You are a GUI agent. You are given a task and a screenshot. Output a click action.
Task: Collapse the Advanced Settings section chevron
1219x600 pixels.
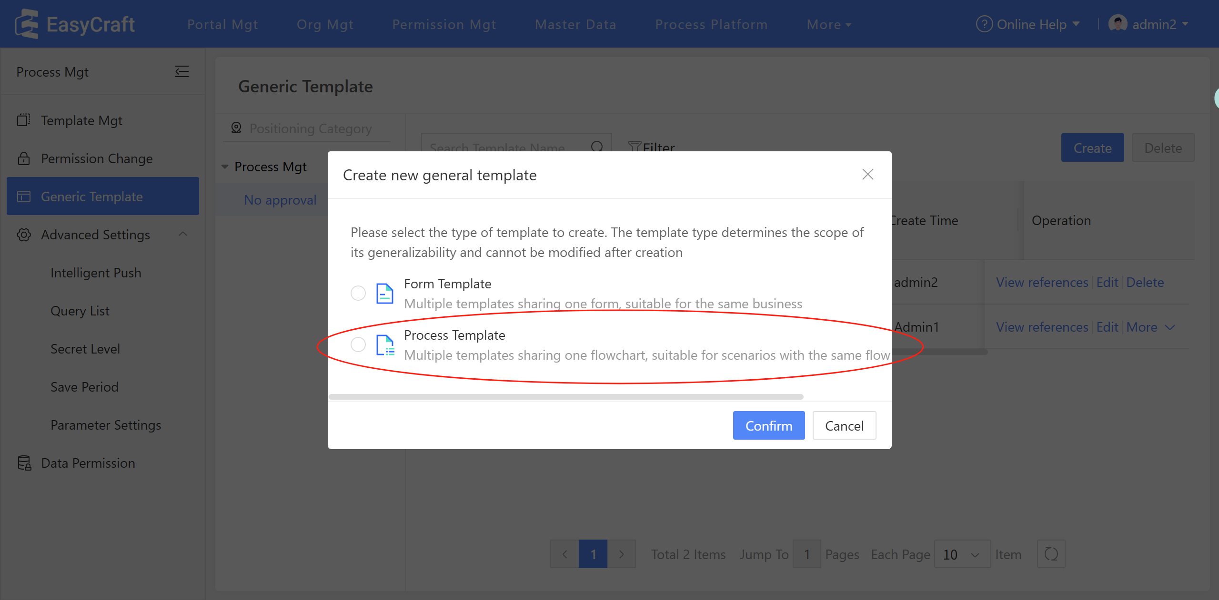(182, 234)
